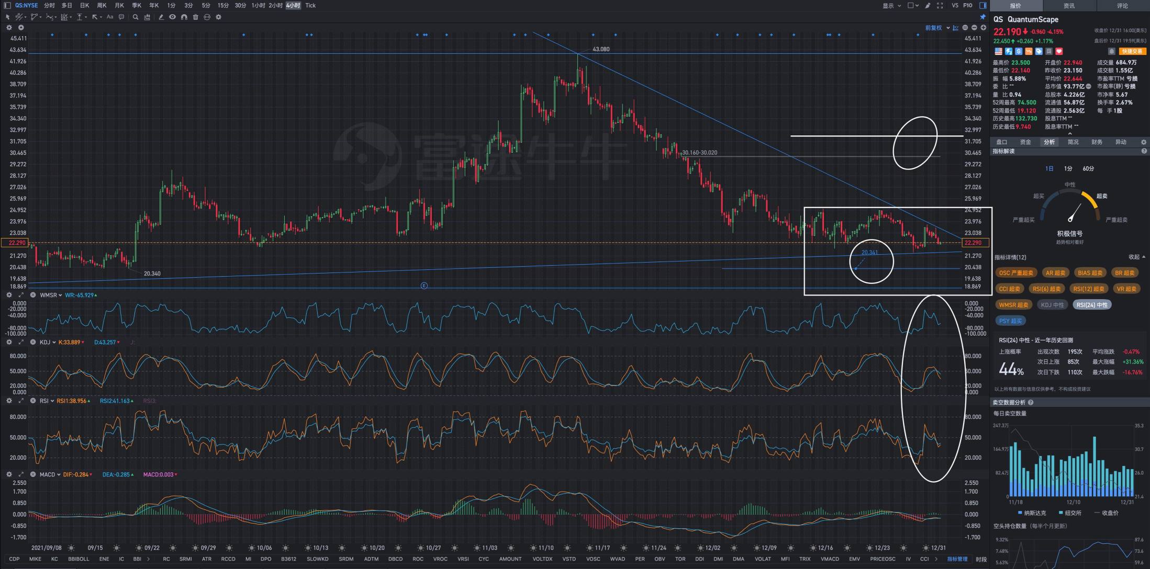Delete drawings with the trash icon
The width and height of the screenshot is (1150, 569).
[x=195, y=17]
